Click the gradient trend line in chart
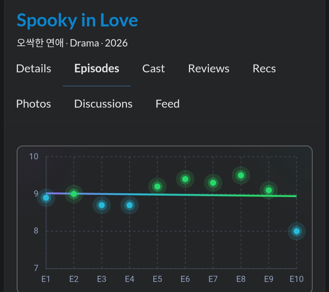The width and height of the screenshot is (329, 292). [x=171, y=195]
